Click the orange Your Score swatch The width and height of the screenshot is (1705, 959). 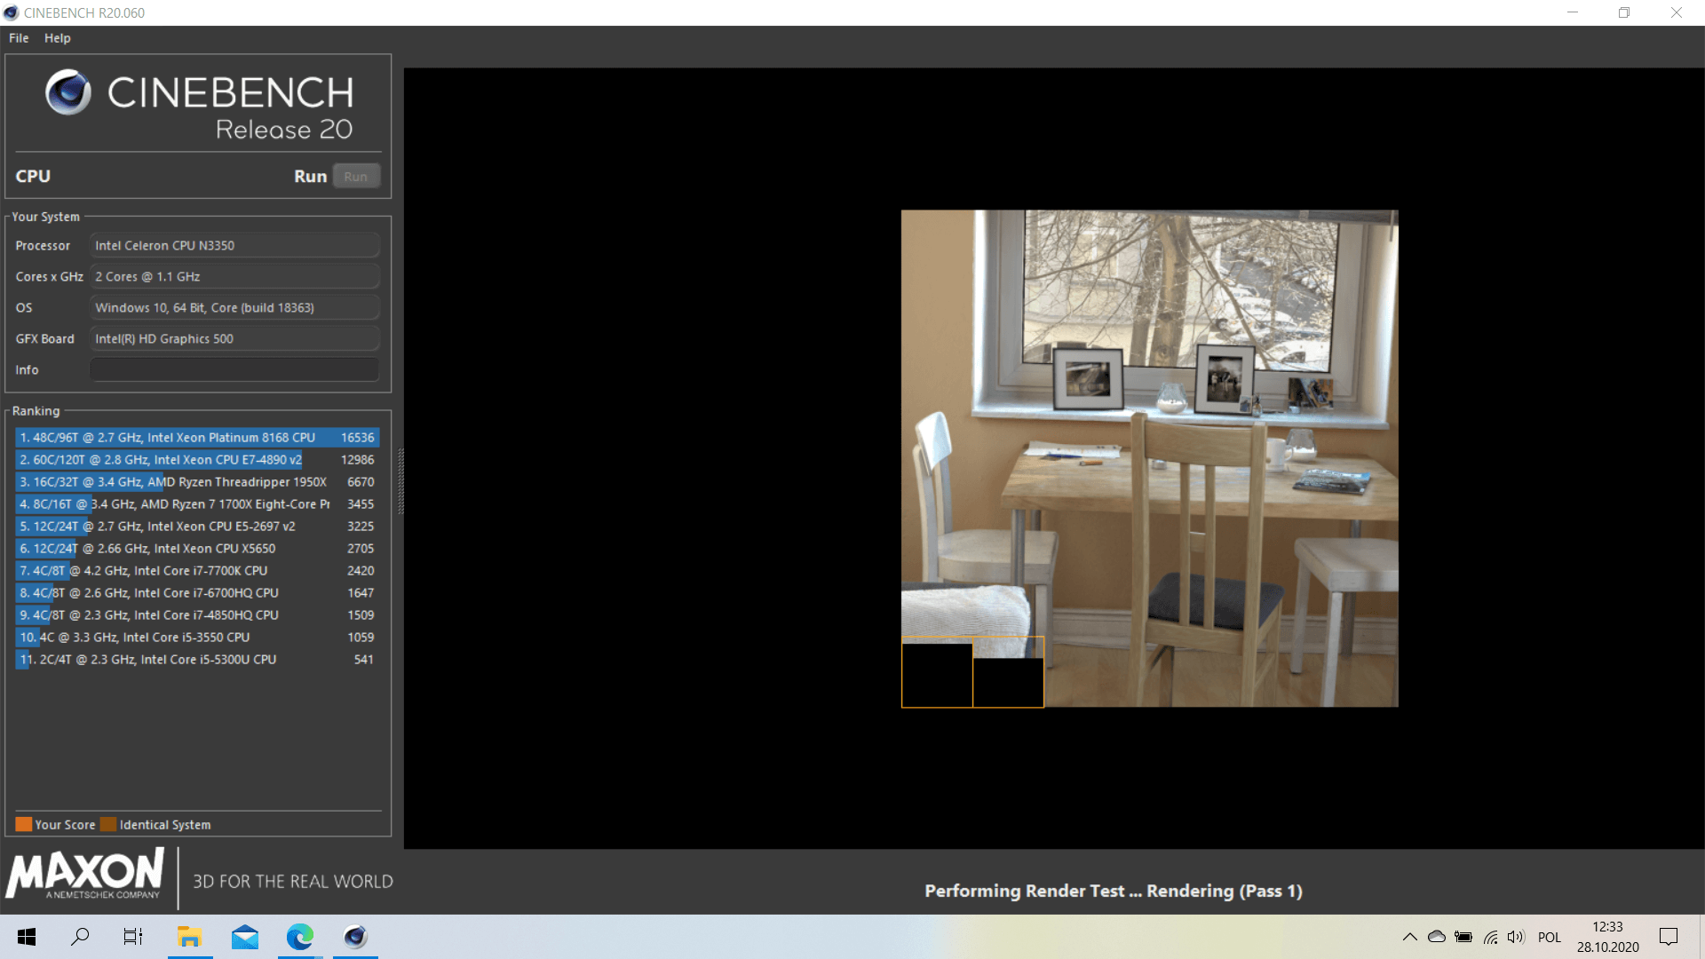24,824
